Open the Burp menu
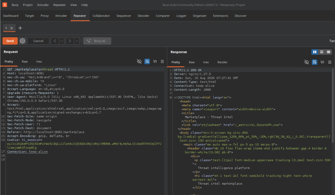Image resolution: width=335 pixels, height=195 pixels. tap(15, 5)
